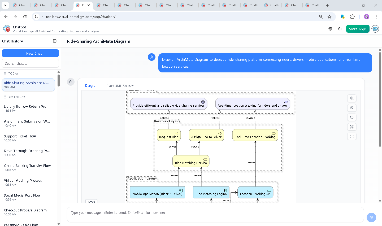Open the Chrome three-dot menu
The width and height of the screenshot is (382, 226).
pyautogui.click(x=376, y=17)
